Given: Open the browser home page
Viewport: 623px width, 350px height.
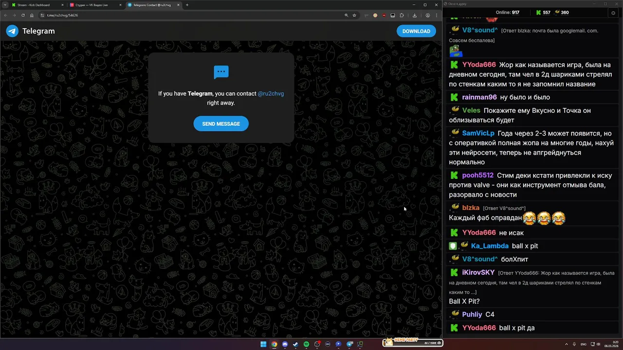Looking at the screenshot, I should point(32,15).
